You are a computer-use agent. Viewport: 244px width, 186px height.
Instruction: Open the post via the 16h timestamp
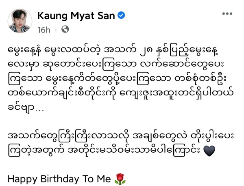[x=44, y=30]
